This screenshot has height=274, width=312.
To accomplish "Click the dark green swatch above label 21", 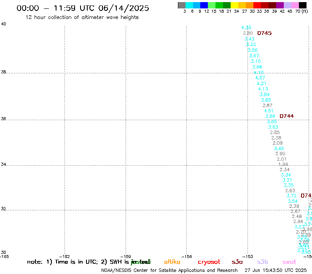I will (x=227, y=5).
